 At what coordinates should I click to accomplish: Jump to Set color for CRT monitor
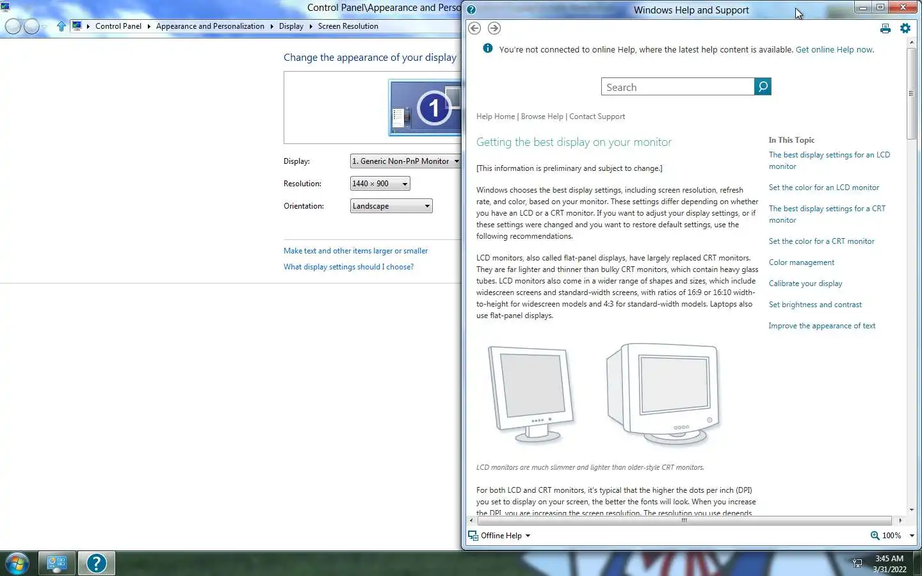click(x=821, y=241)
